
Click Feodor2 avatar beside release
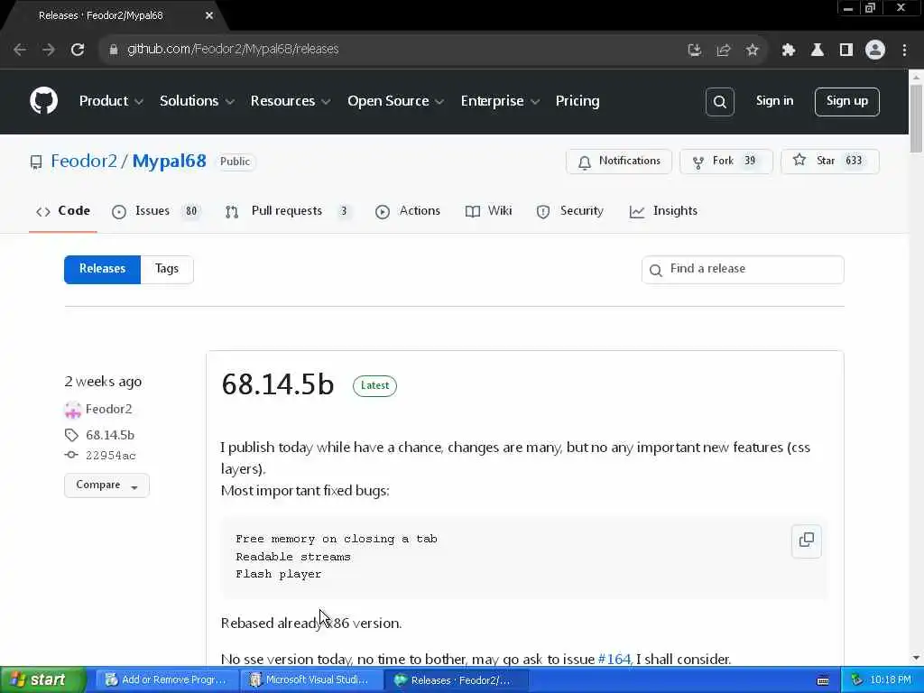pos(72,409)
